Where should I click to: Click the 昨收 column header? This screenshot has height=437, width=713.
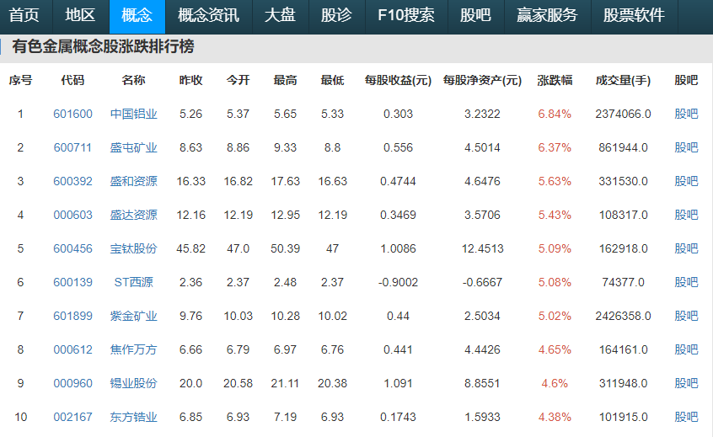190,80
